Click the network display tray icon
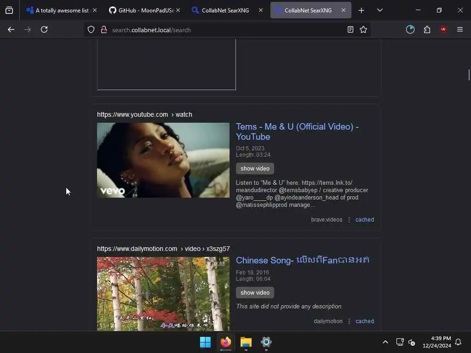 (400, 342)
